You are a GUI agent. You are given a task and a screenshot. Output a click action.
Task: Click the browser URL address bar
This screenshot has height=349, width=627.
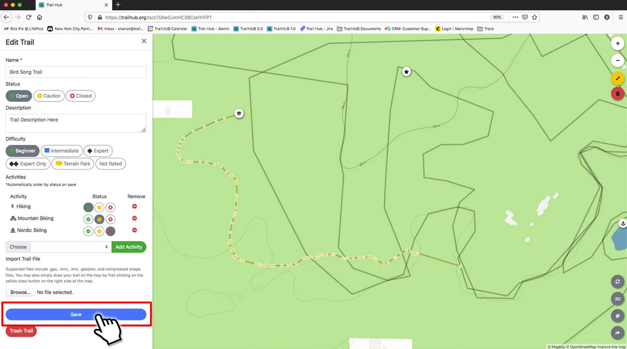292,17
